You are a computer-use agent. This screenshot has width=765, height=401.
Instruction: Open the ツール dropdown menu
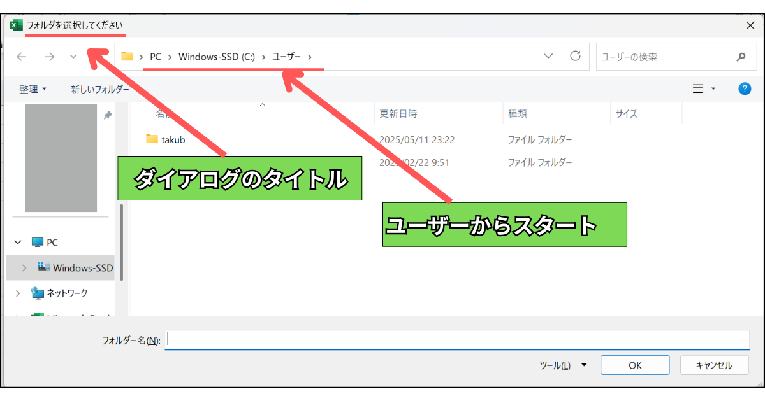tap(563, 365)
